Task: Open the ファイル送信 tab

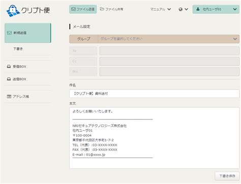Action: point(83,9)
